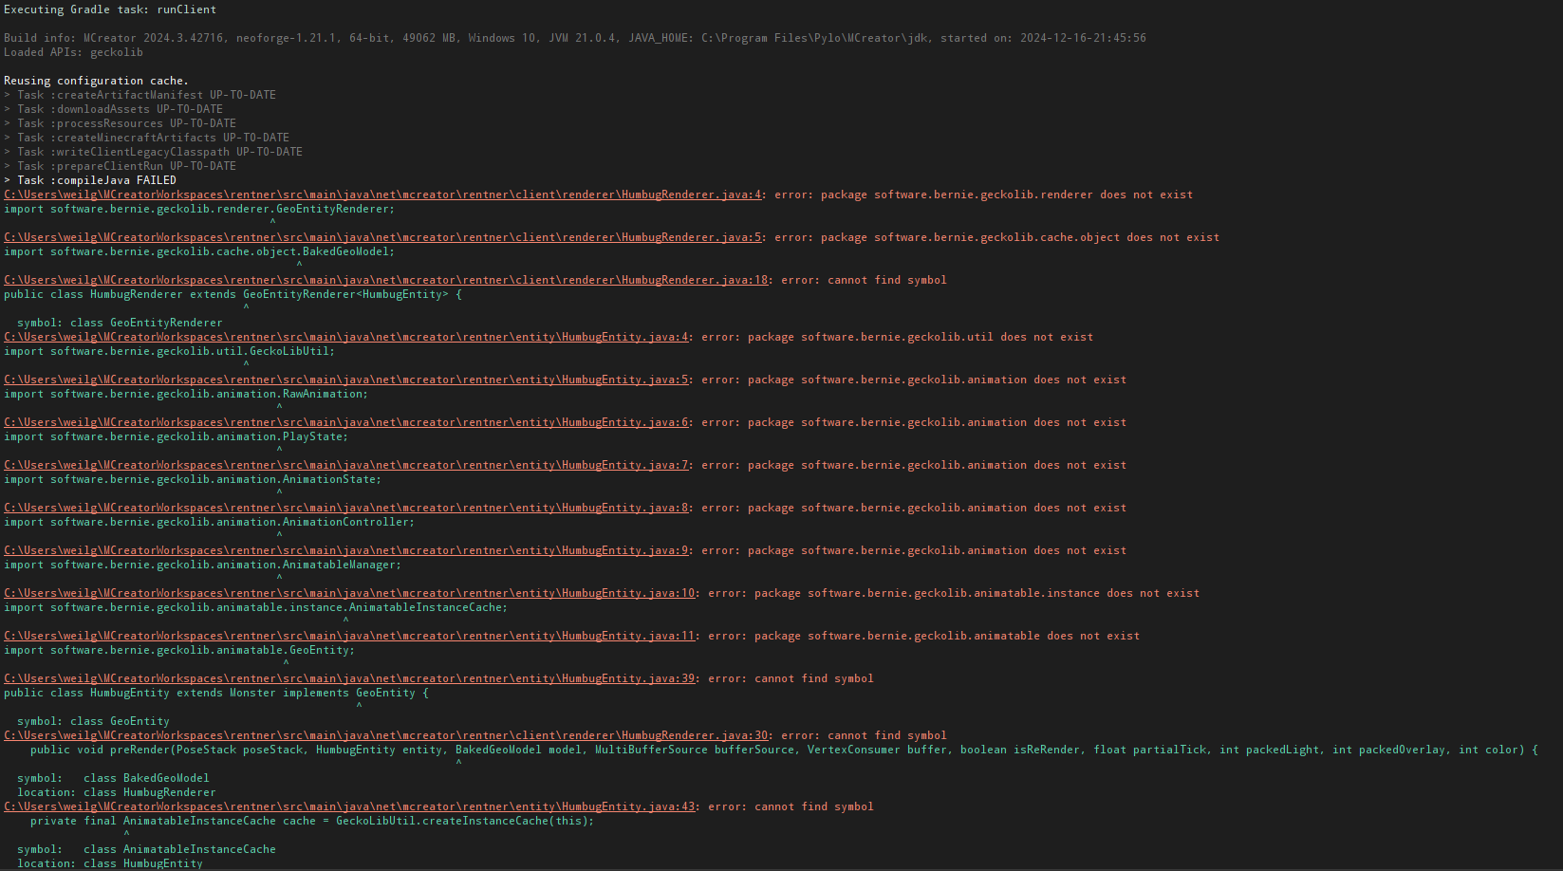The height and width of the screenshot is (871, 1563).
Task: Select the AnimatableManager import statement line
Action: [202, 565]
